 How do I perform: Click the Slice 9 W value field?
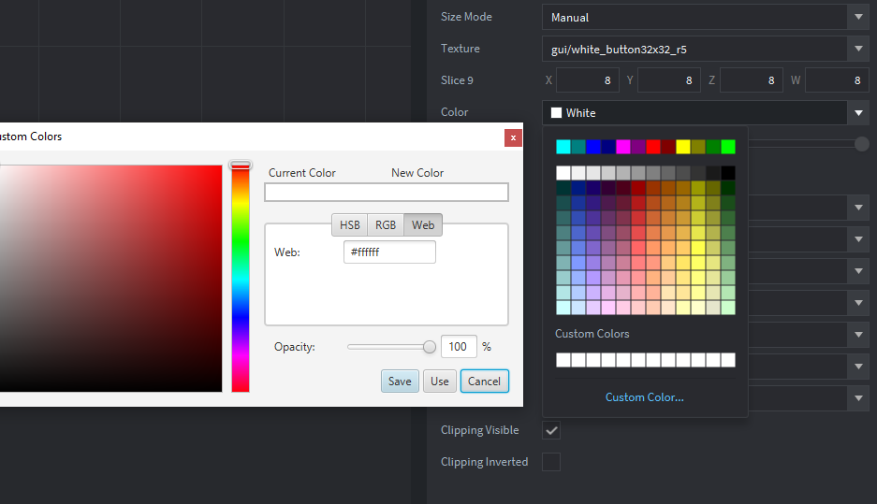tap(837, 80)
